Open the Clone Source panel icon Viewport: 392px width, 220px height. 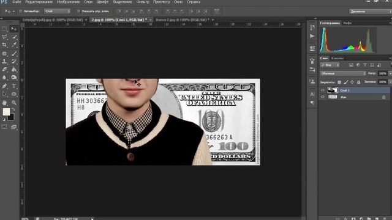point(312,81)
